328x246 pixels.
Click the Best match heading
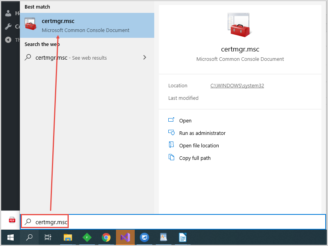click(x=37, y=7)
